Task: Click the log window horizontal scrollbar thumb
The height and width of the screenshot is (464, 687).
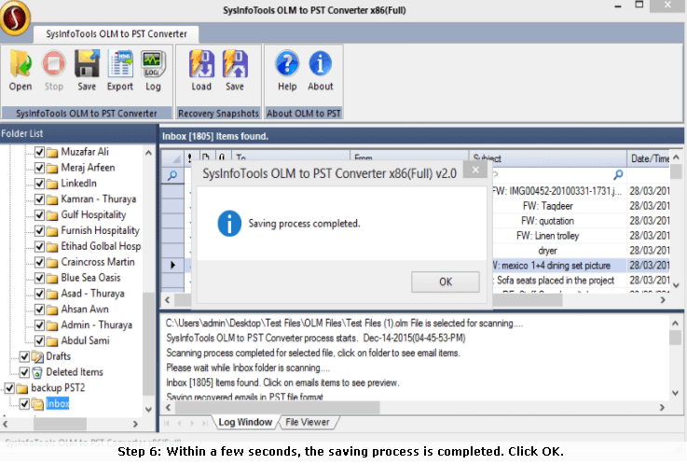Action: click(278, 407)
